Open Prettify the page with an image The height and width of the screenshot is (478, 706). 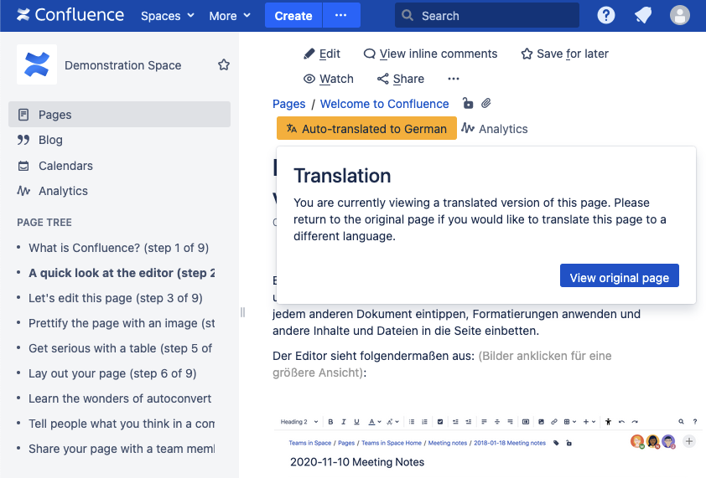click(x=122, y=323)
